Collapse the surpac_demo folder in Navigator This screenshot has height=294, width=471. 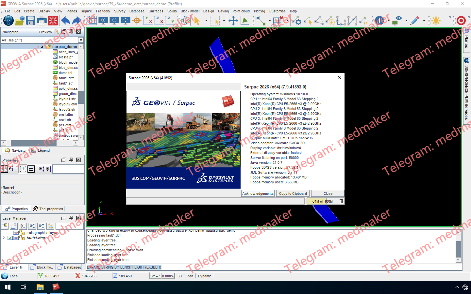pos(42,47)
